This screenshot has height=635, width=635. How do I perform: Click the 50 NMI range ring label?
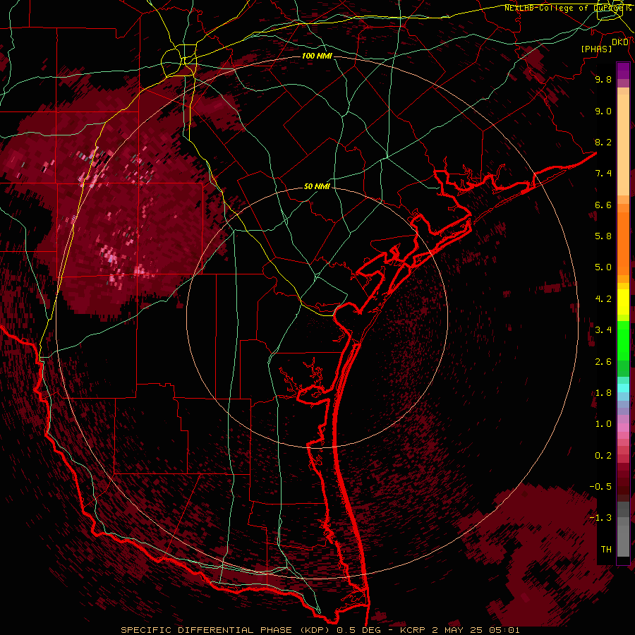pos(317,186)
